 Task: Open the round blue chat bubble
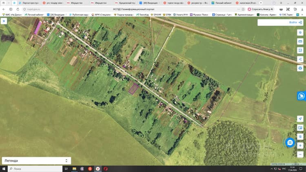pyautogui.click(x=290, y=143)
